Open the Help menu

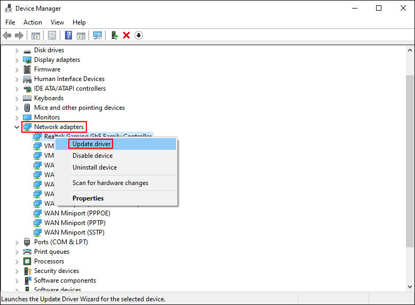click(79, 22)
